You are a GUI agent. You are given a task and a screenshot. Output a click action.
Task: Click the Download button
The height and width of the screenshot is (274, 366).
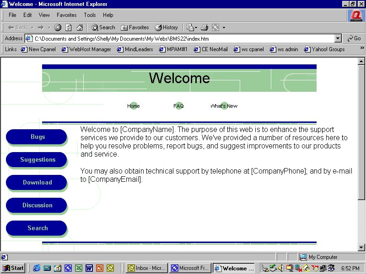[37, 183]
